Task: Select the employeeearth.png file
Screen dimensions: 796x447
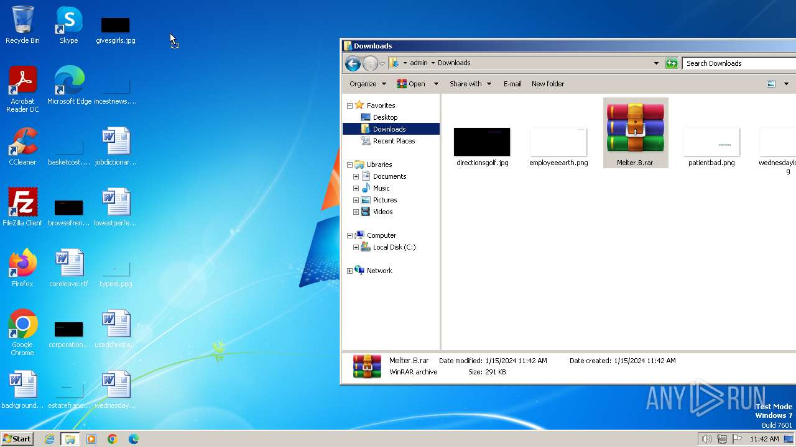Action: [x=558, y=147]
